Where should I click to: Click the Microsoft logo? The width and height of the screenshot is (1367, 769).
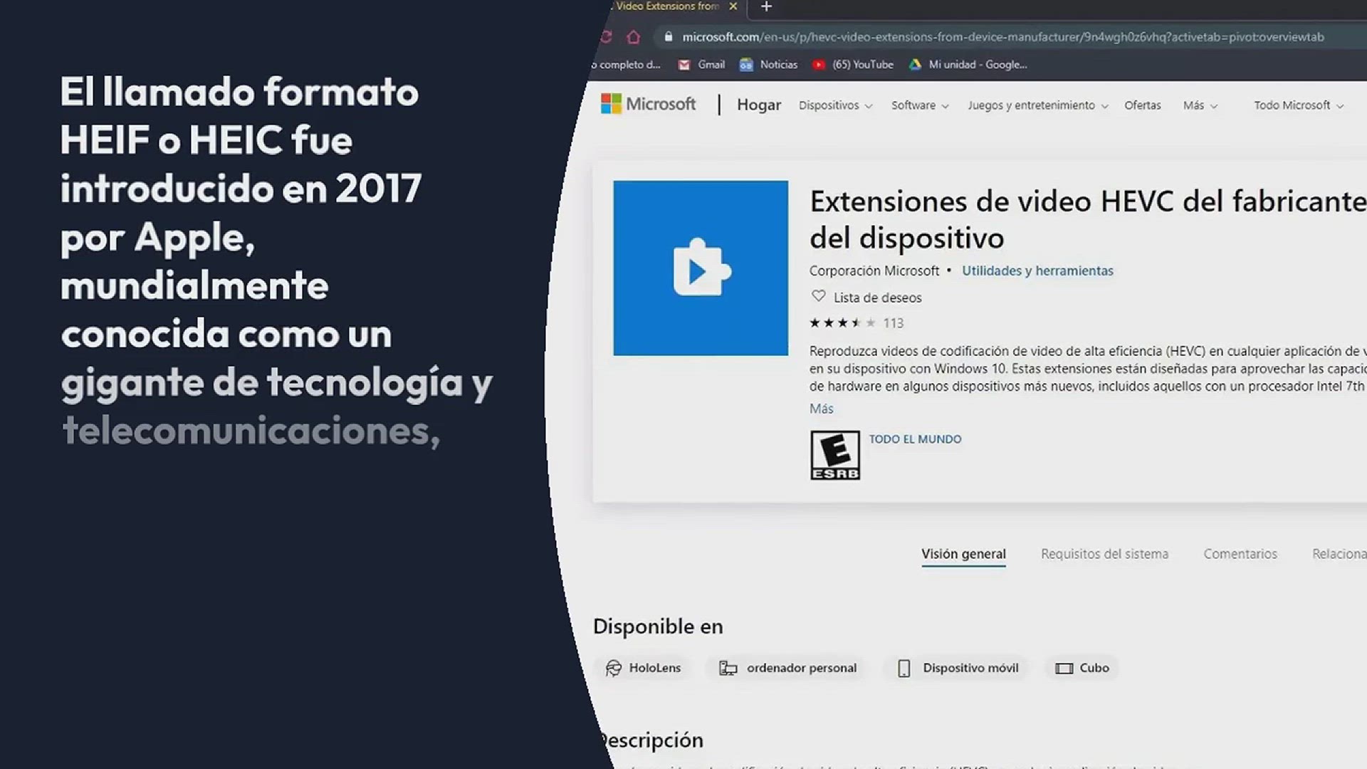(648, 104)
